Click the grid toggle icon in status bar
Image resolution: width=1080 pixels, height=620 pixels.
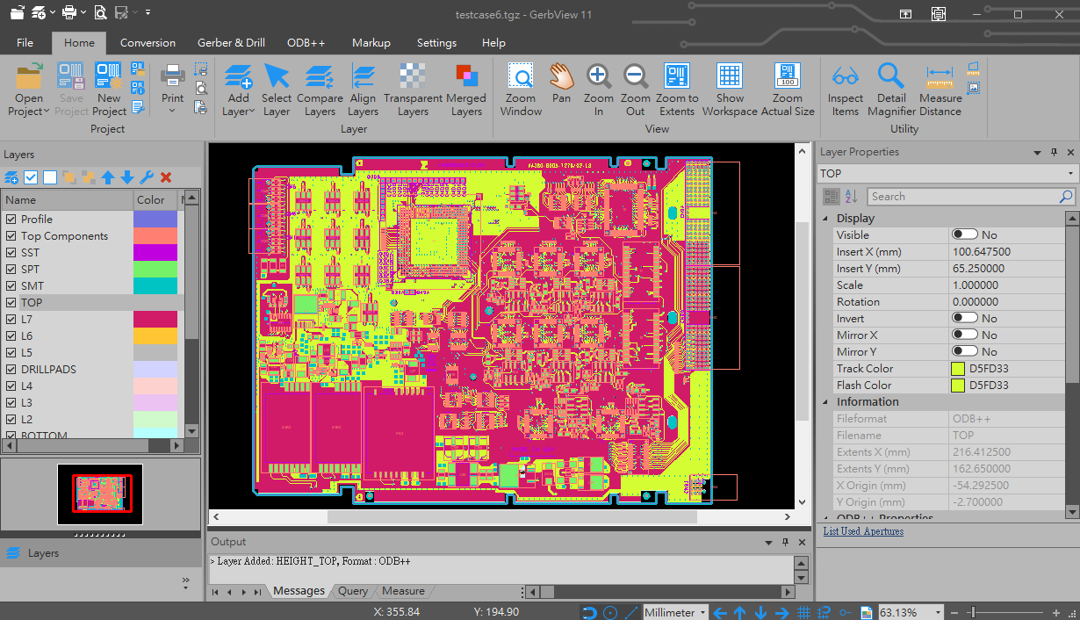[803, 613]
